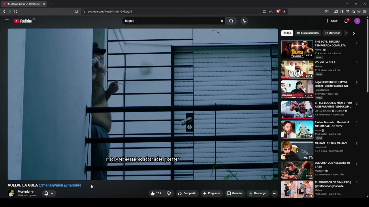The width and height of the screenshot is (369, 207).
Task: Open a new browser tab with plus
Action: [x=51, y=4]
